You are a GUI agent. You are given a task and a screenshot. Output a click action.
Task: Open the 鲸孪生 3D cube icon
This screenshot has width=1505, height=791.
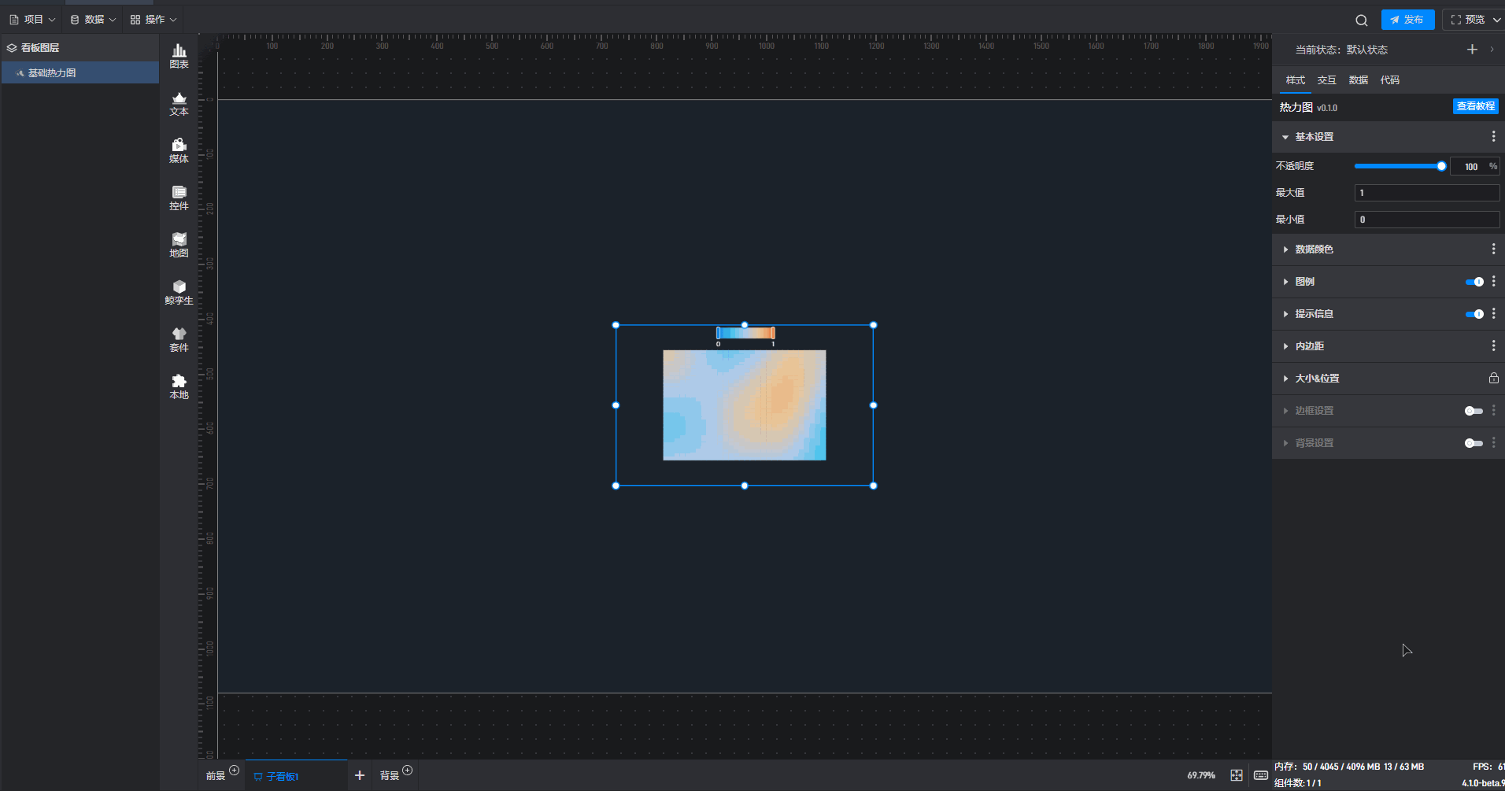[179, 292]
